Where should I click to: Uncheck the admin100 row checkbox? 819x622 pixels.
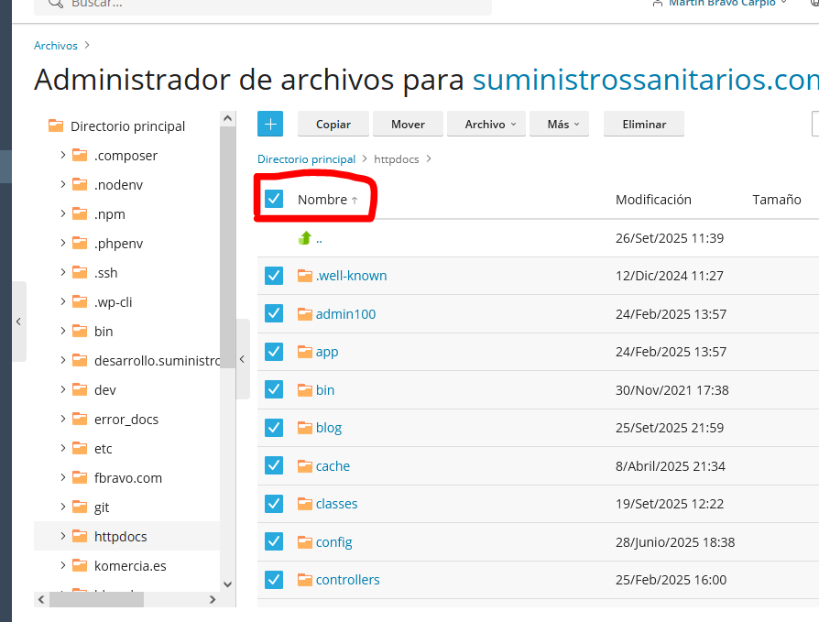coord(273,313)
